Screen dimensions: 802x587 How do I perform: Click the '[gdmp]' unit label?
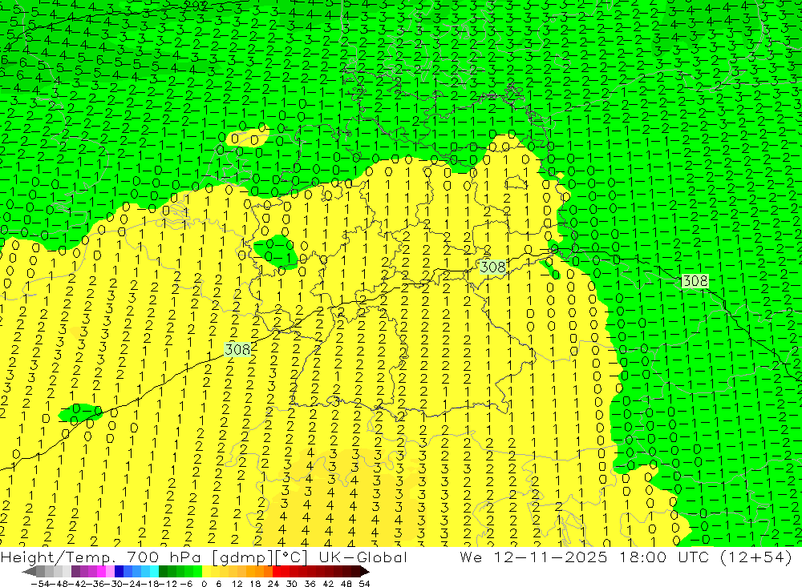(x=242, y=557)
